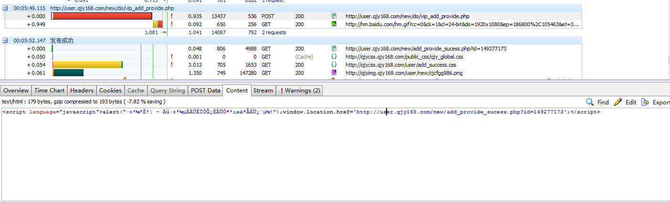
Task: Click the red time bar of POST request
Action: point(102,16)
